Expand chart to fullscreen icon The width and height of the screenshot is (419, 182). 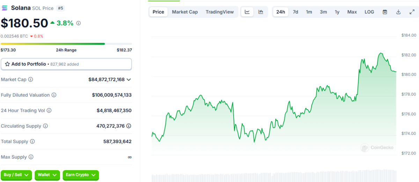click(x=412, y=12)
